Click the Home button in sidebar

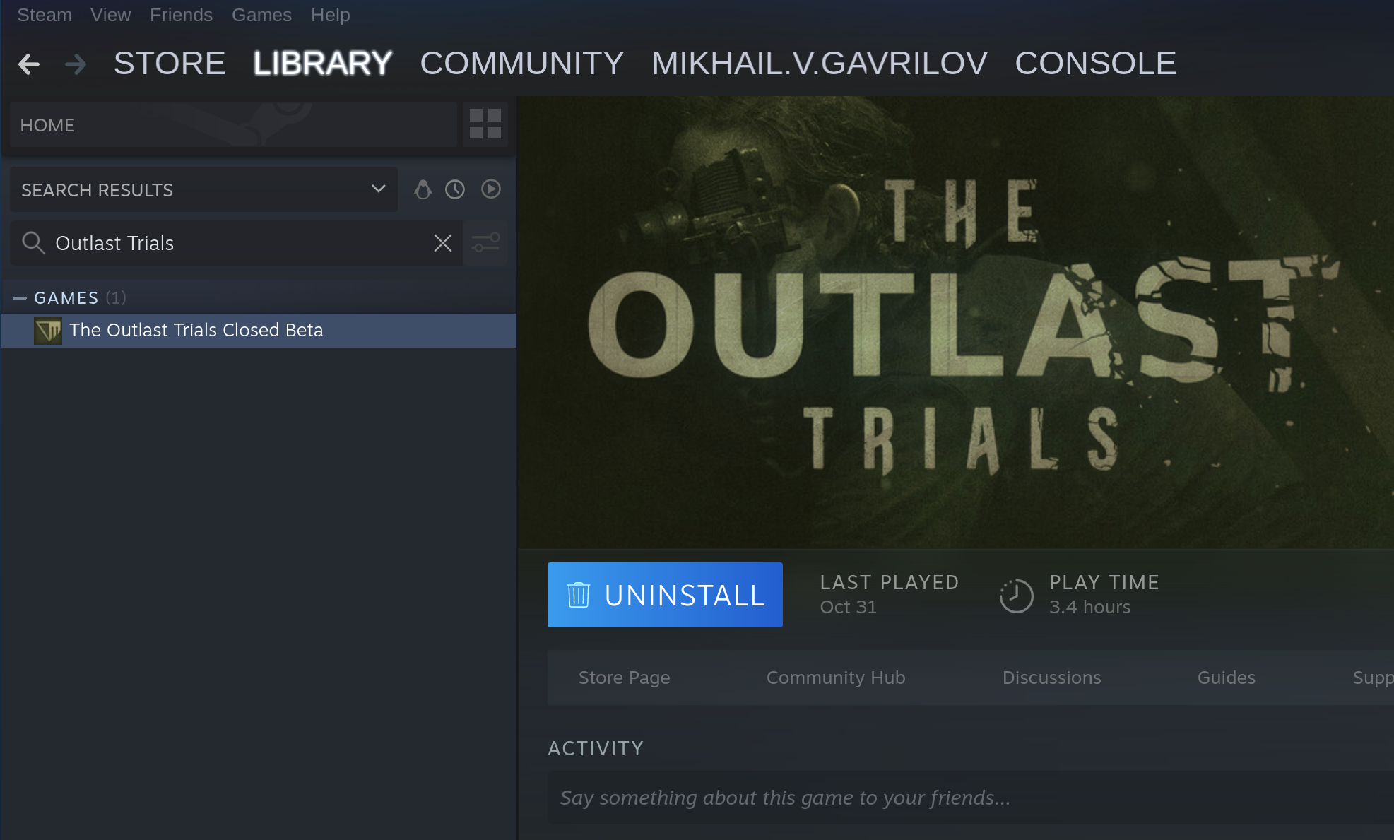click(233, 124)
